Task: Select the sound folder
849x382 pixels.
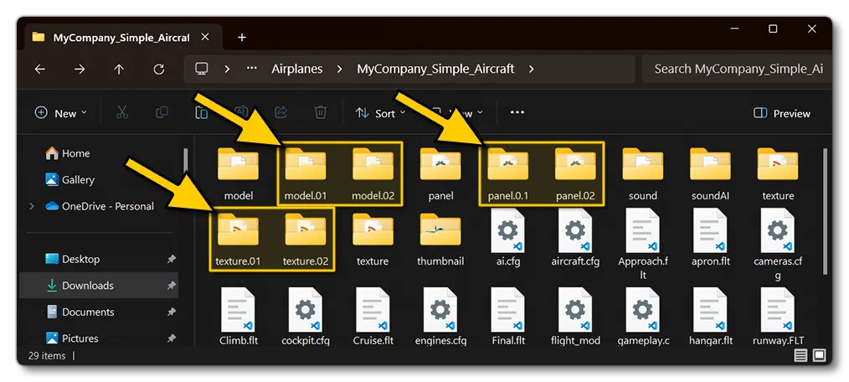Action: 643,173
